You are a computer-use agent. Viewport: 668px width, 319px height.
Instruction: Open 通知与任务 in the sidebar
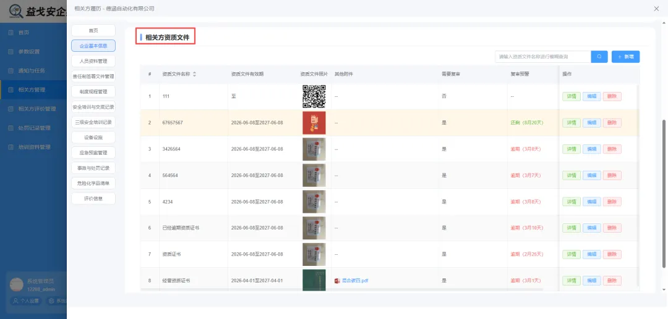click(31, 70)
